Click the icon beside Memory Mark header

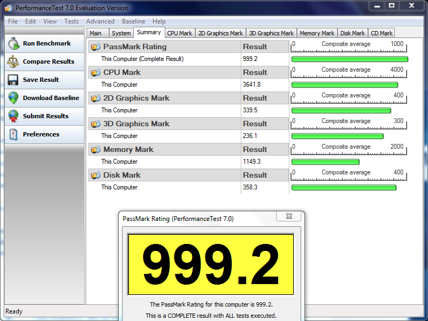[96, 149]
